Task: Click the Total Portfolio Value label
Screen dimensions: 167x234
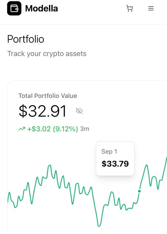Action: pyautogui.click(x=48, y=96)
